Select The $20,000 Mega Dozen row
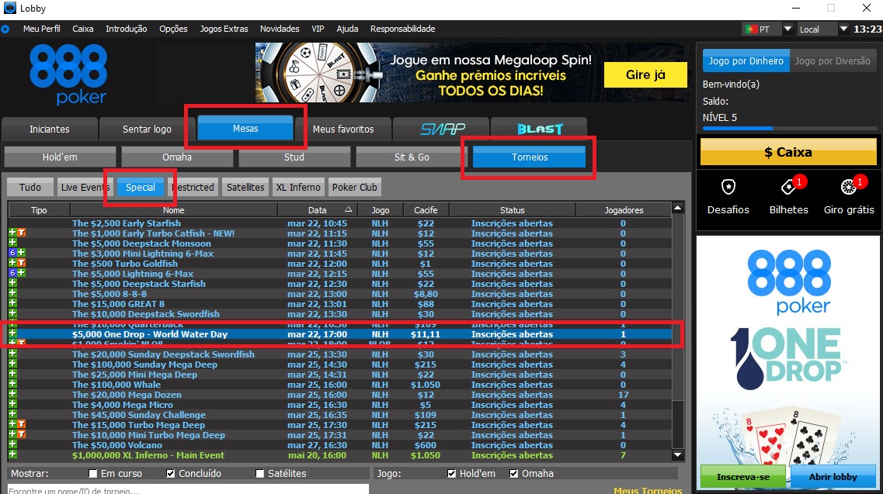Image resolution: width=883 pixels, height=494 pixels. (339, 395)
